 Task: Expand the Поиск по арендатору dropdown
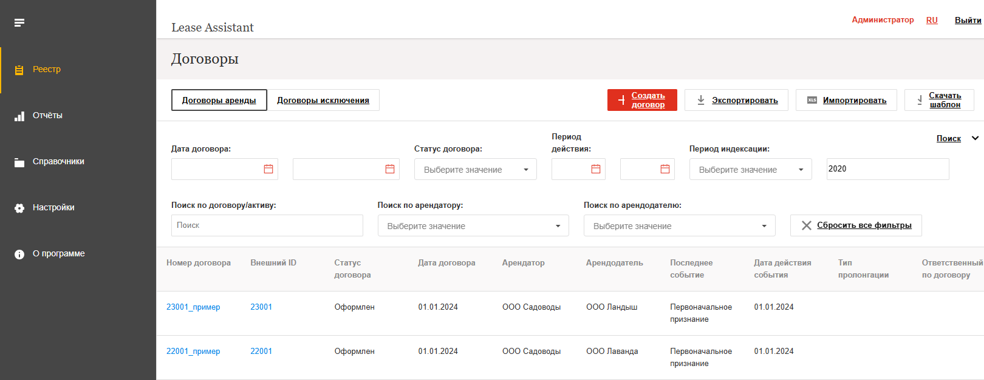(473, 226)
